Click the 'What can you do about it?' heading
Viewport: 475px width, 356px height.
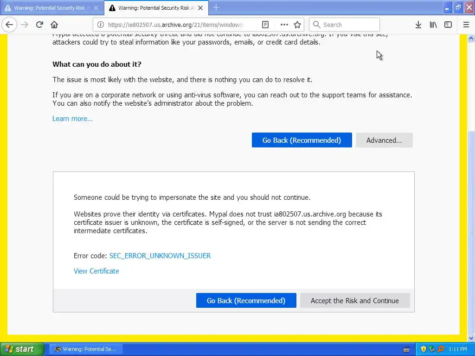coord(97,64)
